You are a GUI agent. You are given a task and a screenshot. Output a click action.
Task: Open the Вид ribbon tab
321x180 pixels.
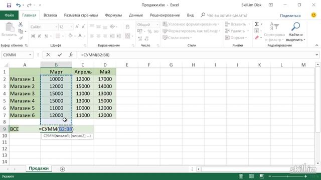pyautogui.click(x=190, y=15)
